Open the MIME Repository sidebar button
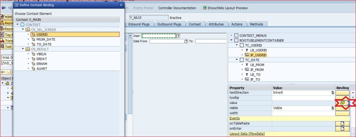 [x=7, y=17]
